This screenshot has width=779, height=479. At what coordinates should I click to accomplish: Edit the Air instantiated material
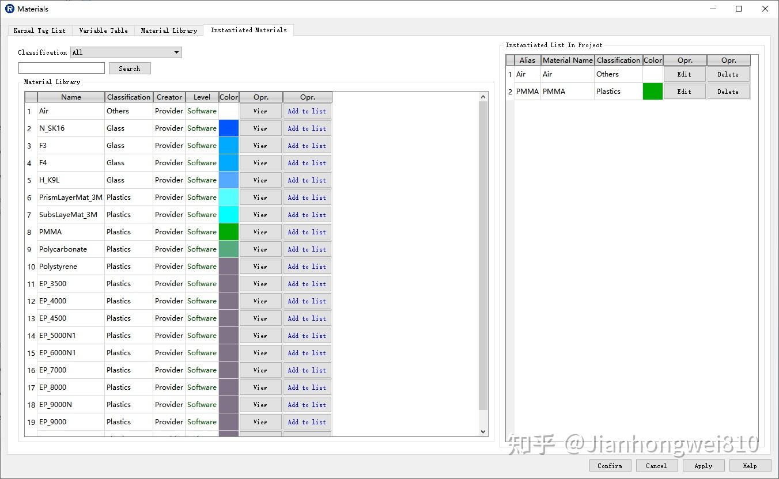(684, 74)
